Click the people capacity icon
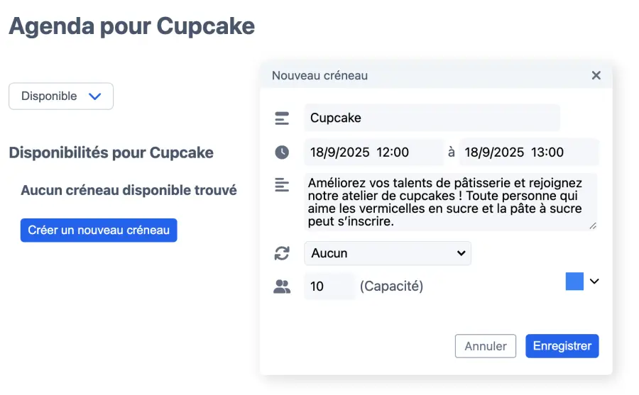Image resolution: width=639 pixels, height=395 pixels. click(x=282, y=286)
